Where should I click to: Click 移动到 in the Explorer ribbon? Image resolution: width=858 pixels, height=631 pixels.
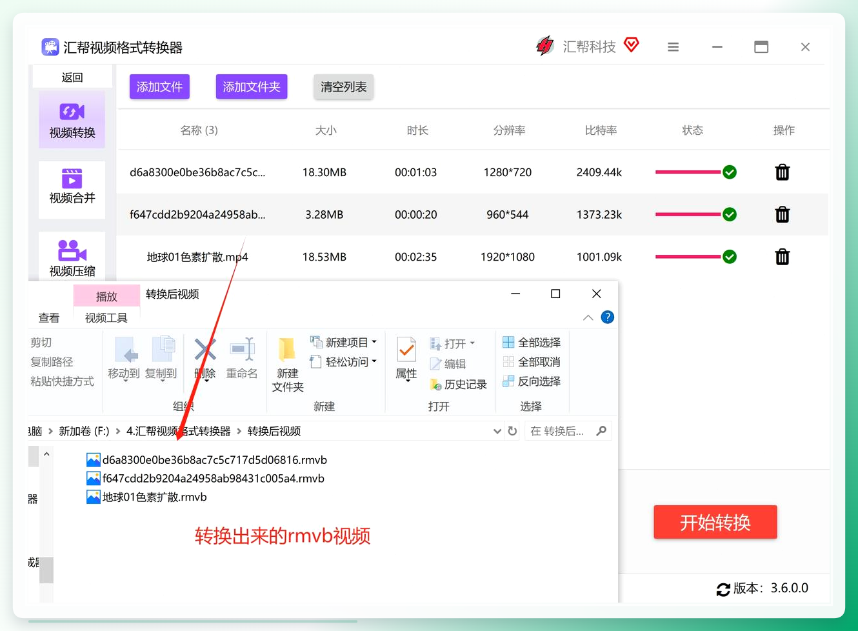pyautogui.click(x=124, y=357)
